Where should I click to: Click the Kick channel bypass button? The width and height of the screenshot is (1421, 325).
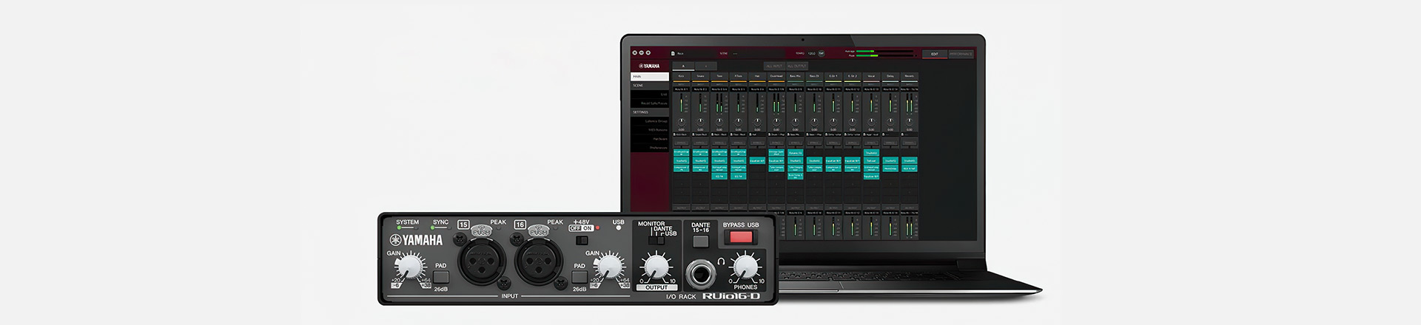point(681,143)
